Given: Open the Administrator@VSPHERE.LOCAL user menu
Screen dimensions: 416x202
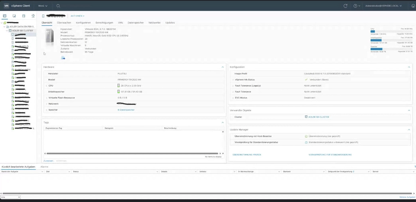Looking at the screenshot, I should 383,6.
